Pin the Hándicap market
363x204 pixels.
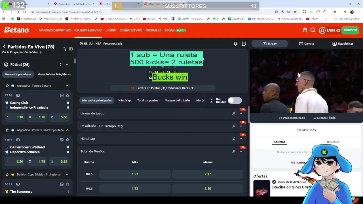point(234,139)
